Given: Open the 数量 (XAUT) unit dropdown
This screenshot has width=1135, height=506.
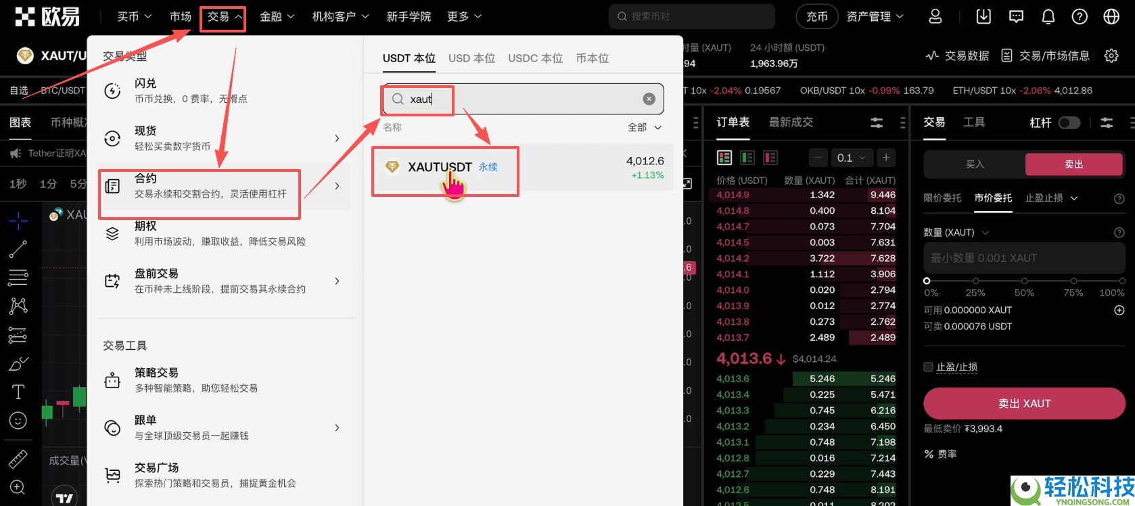Looking at the screenshot, I should point(956,232).
